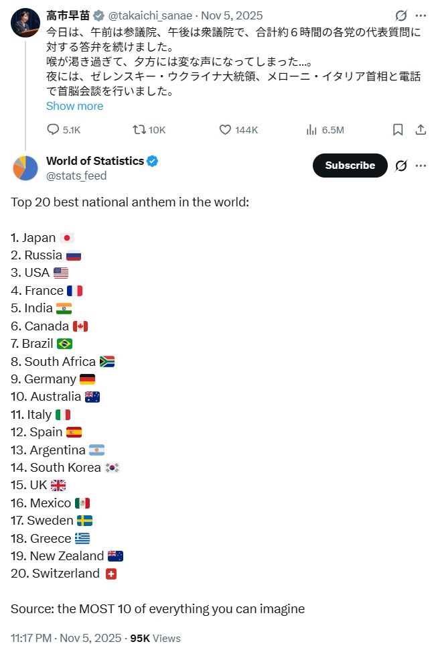Open Takaichi Sanae's profile avatar
Viewport: 434px width, 652px height.
tap(25, 21)
